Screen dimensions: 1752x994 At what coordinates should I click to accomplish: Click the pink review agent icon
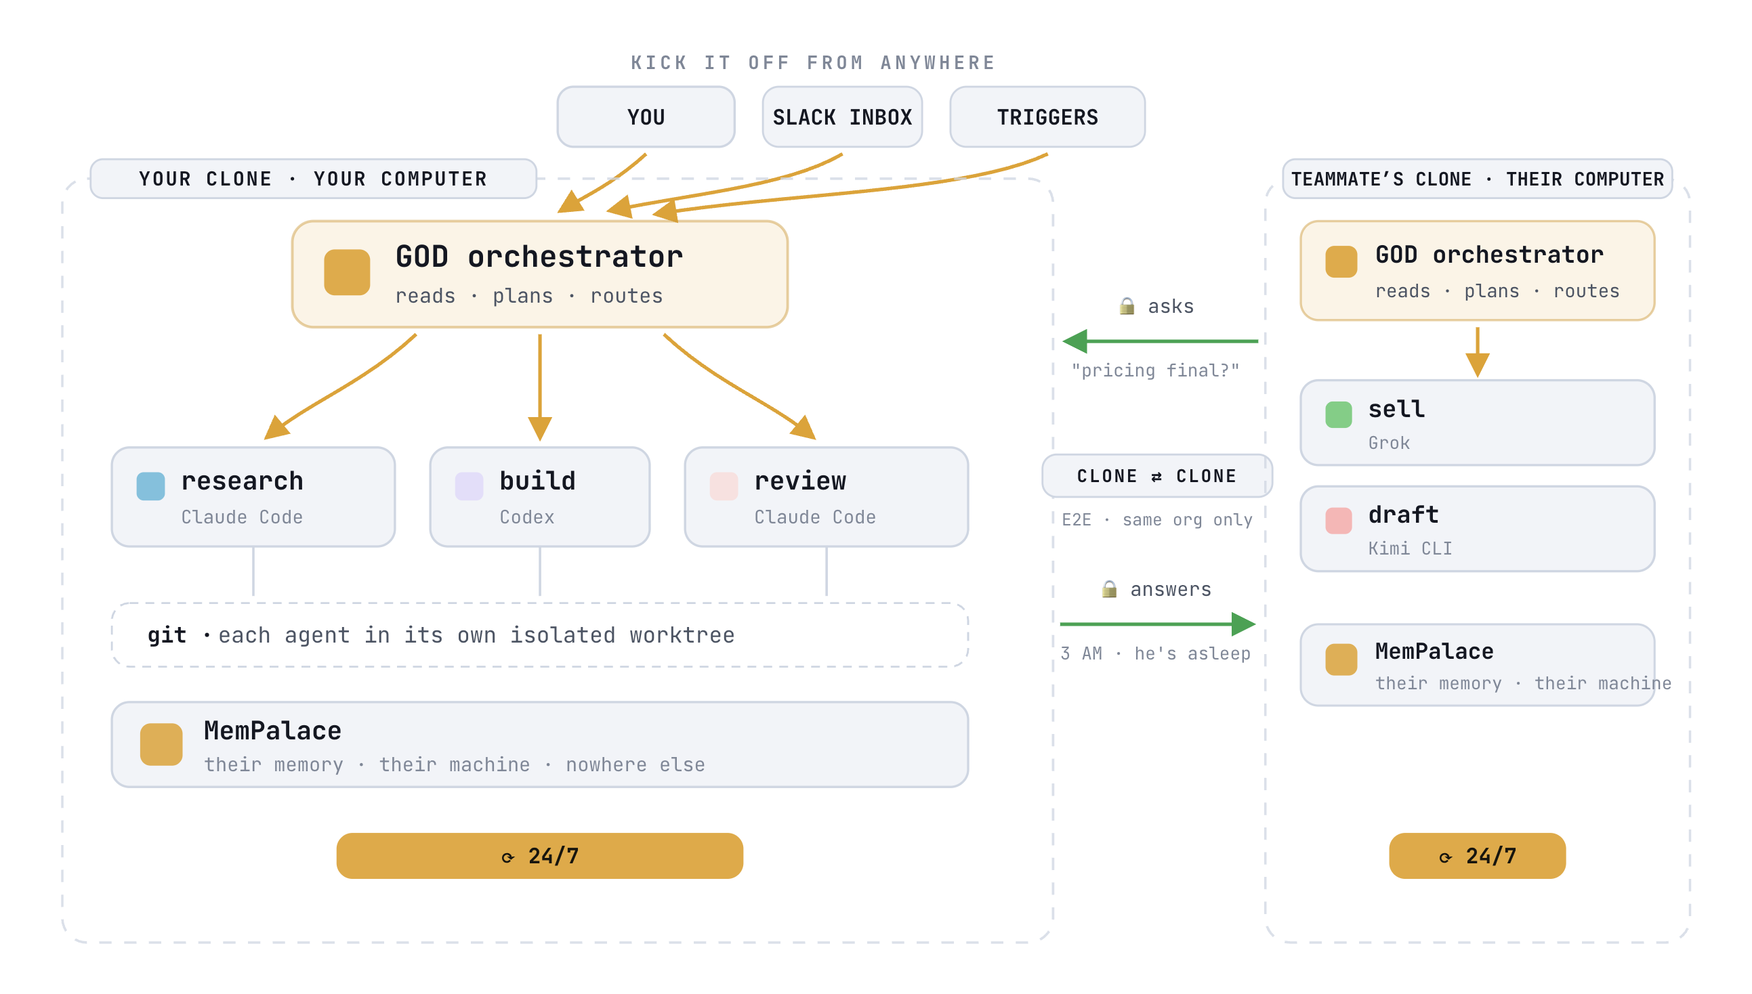(x=724, y=486)
